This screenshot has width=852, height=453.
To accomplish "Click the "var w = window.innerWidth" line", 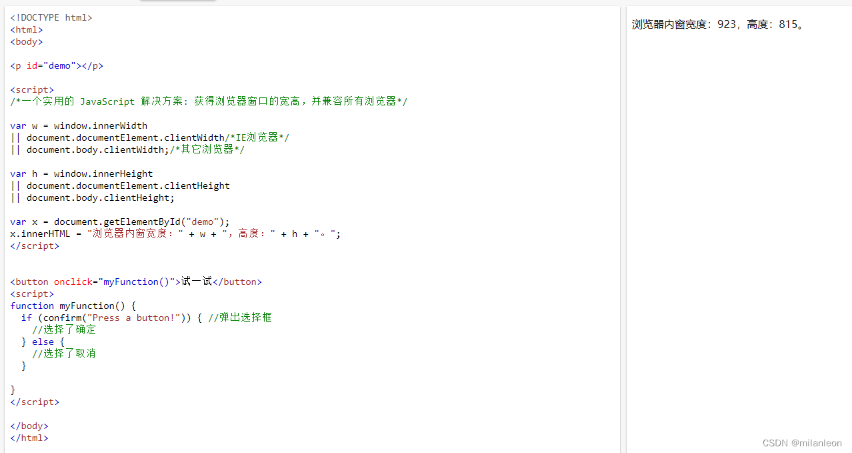I will point(79,125).
